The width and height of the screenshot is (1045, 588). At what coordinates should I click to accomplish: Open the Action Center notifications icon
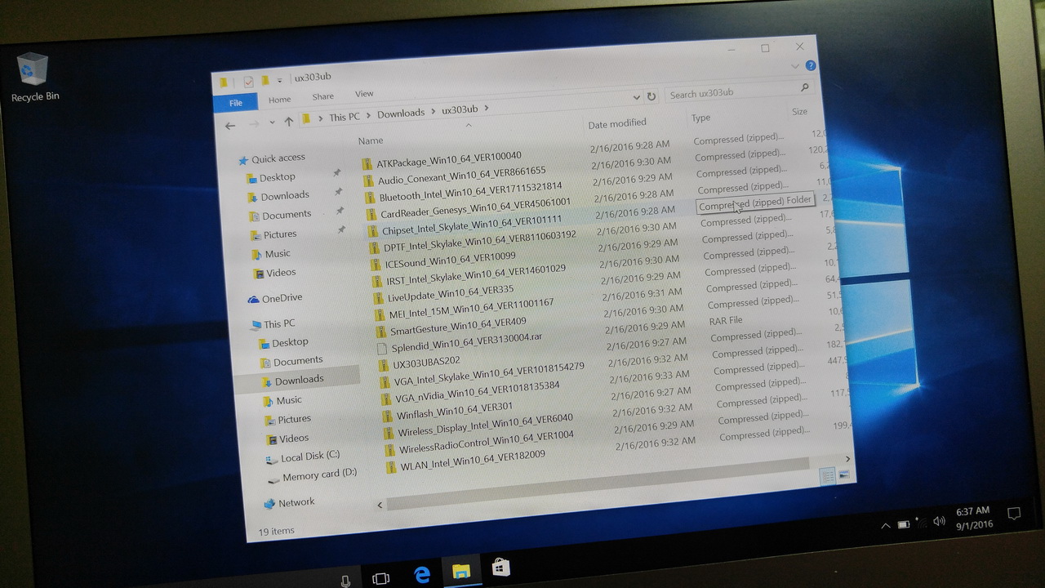tap(1014, 514)
